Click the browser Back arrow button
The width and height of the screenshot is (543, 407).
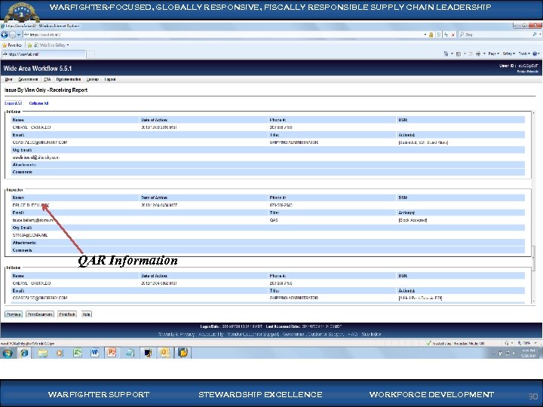[x=5, y=35]
